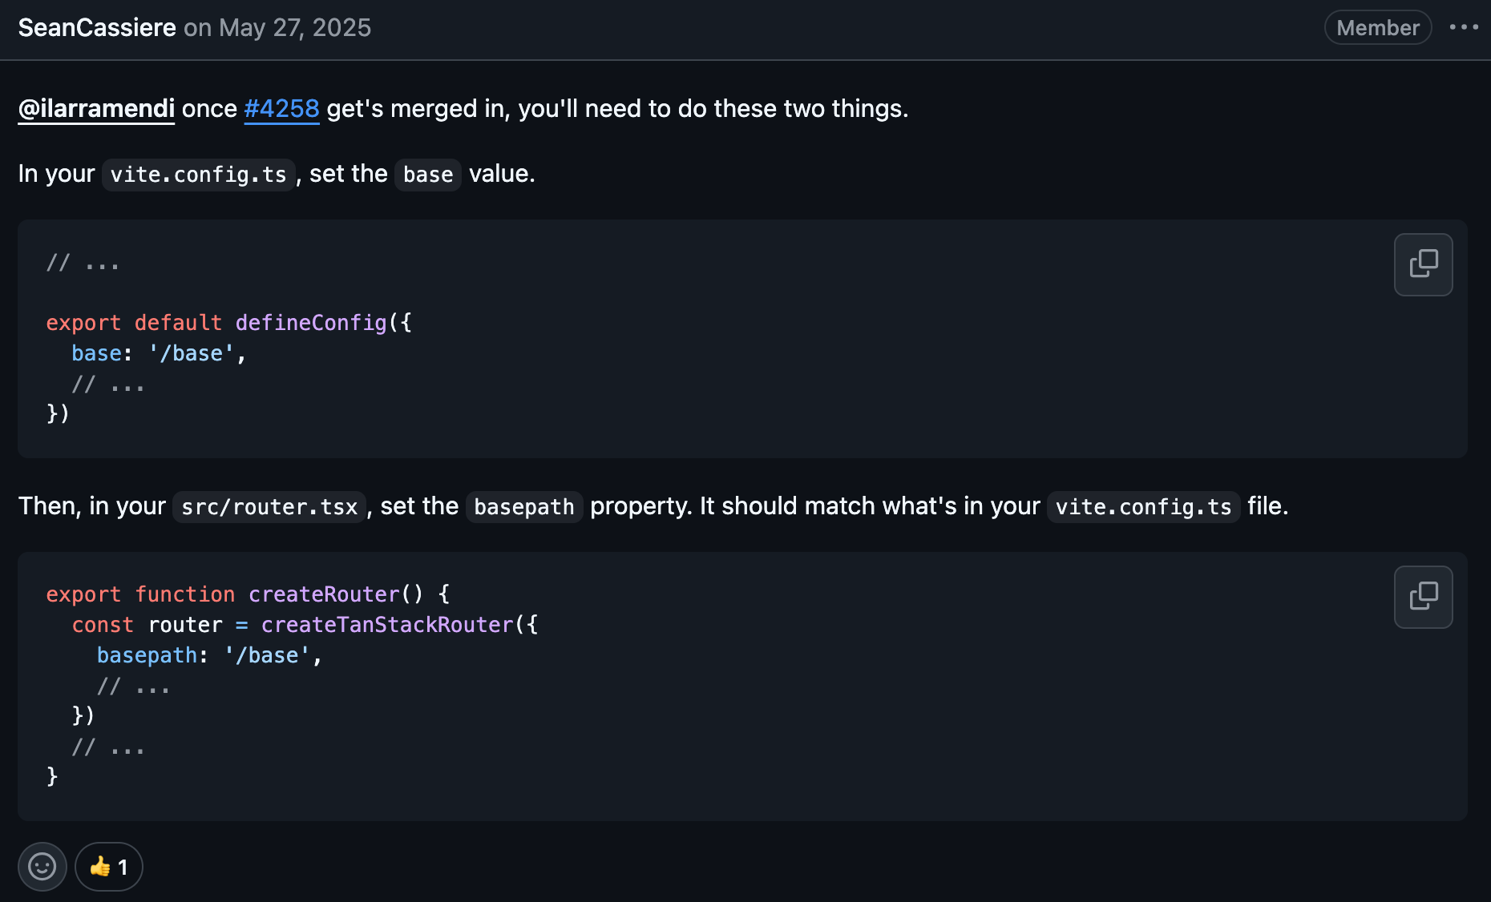The height and width of the screenshot is (902, 1491).
Task: Open the smiley add-reaction picker
Action: 42,867
